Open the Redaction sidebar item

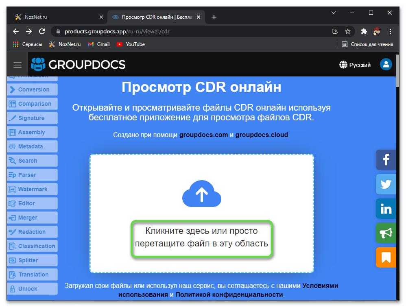click(x=32, y=232)
